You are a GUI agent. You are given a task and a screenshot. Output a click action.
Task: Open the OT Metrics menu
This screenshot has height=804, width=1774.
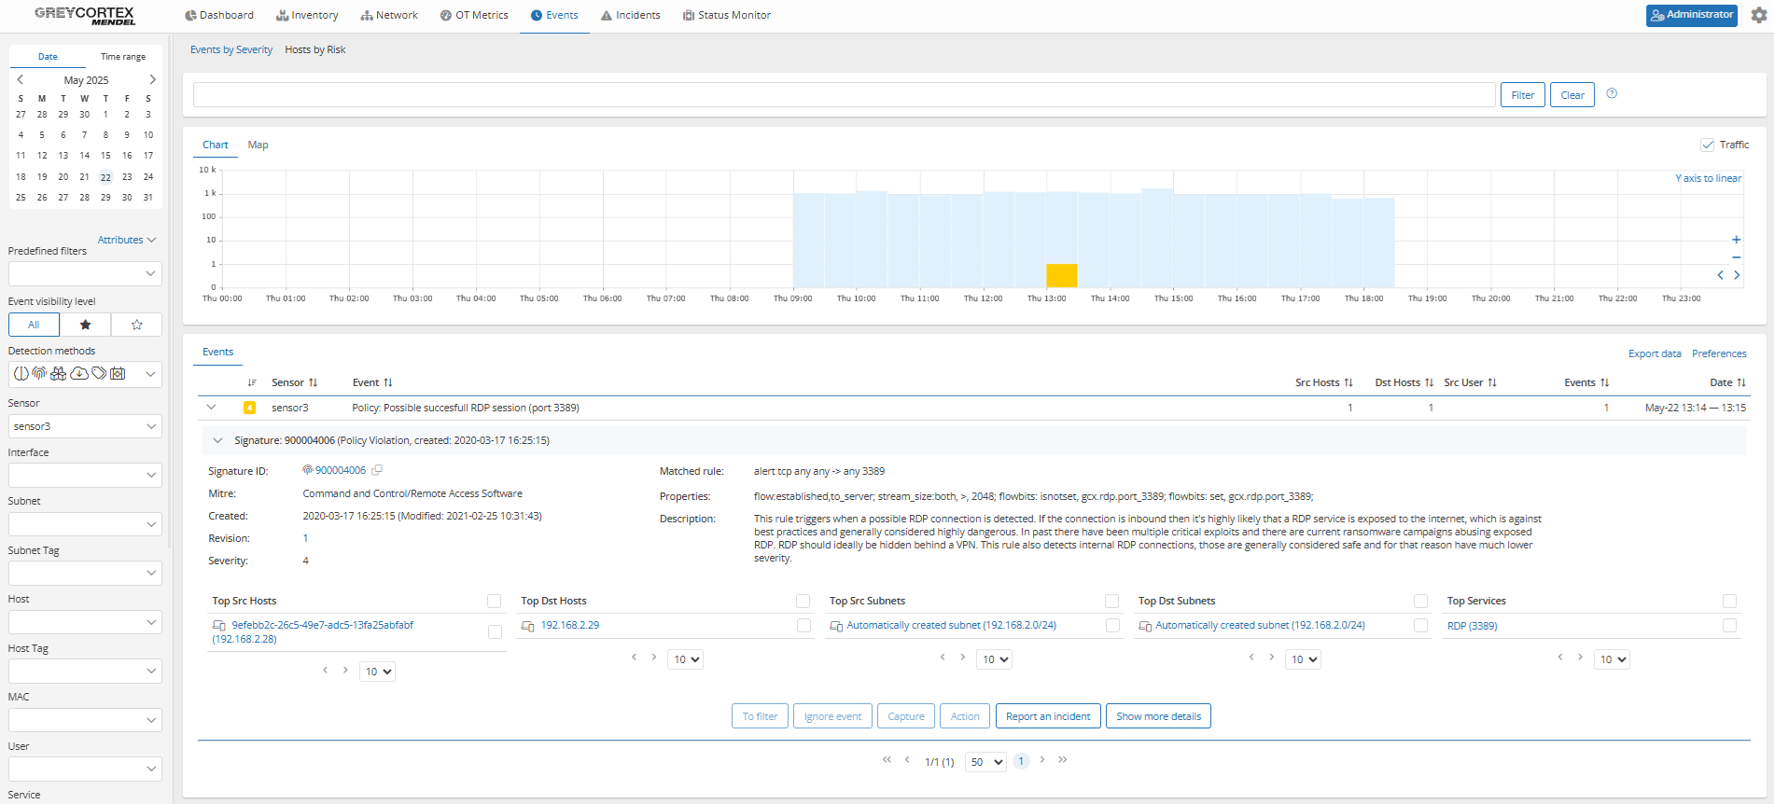pos(474,15)
